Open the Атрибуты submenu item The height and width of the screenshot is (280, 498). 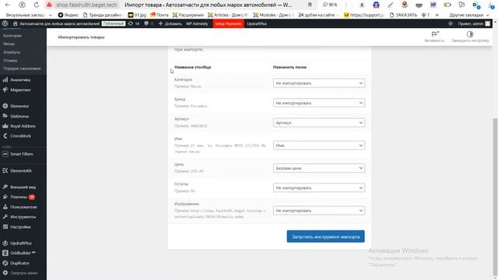click(12, 52)
